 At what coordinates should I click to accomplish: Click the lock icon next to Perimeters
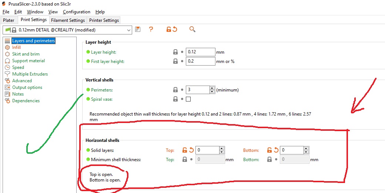pyautogui.click(x=175, y=90)
